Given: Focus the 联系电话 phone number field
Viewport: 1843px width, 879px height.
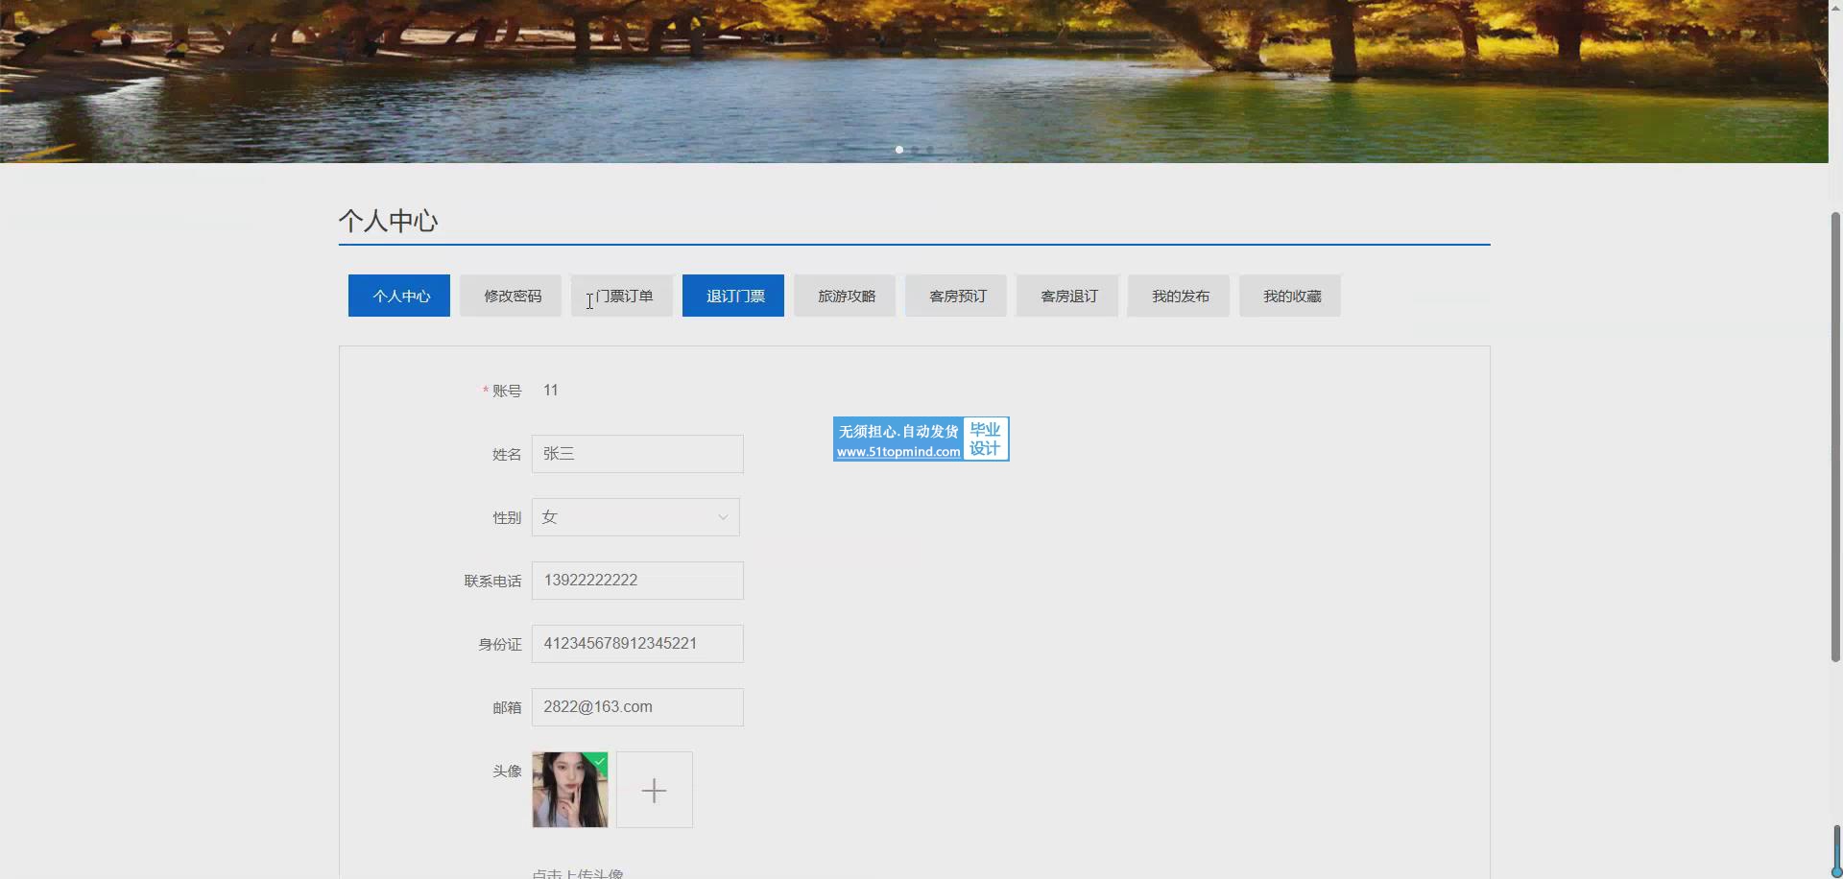Looking at the screenshot, I should tap(637, 581).
